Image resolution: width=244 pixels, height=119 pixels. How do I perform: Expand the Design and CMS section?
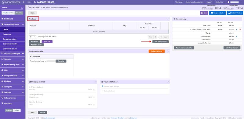(x=23, y=76)
